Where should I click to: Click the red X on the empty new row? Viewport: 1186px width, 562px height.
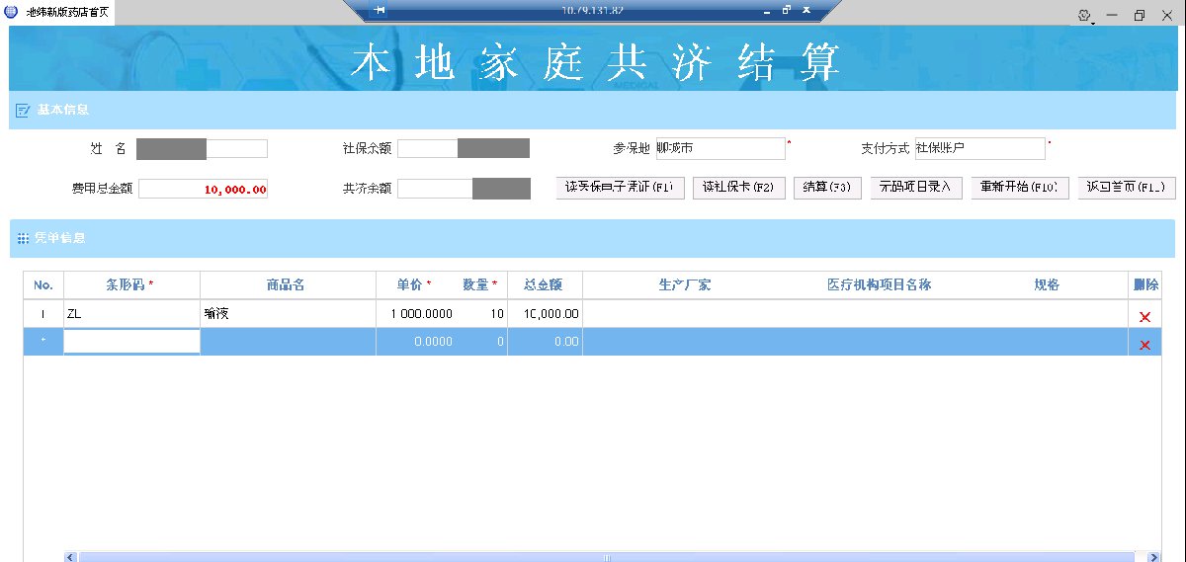[x=1144, y=345]
